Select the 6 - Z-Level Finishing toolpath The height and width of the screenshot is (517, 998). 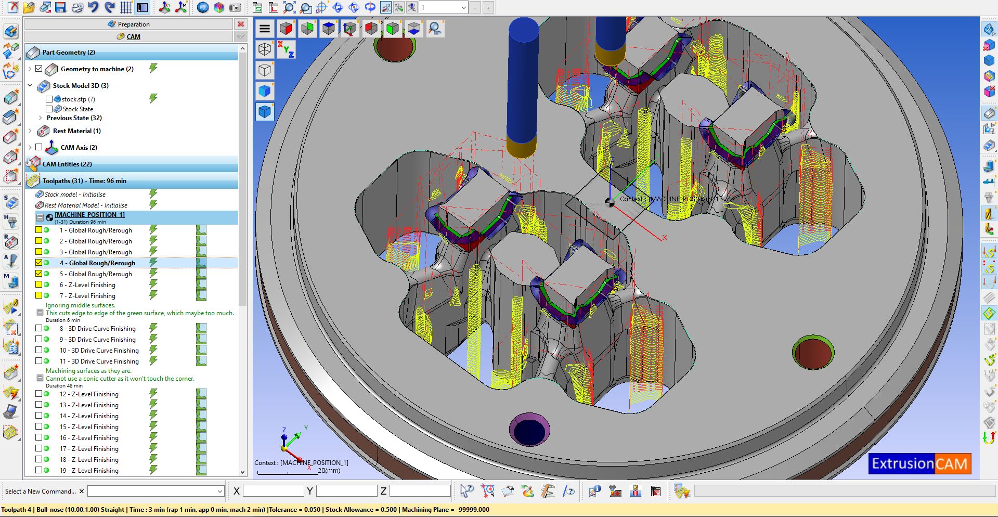tap(87, 285)
